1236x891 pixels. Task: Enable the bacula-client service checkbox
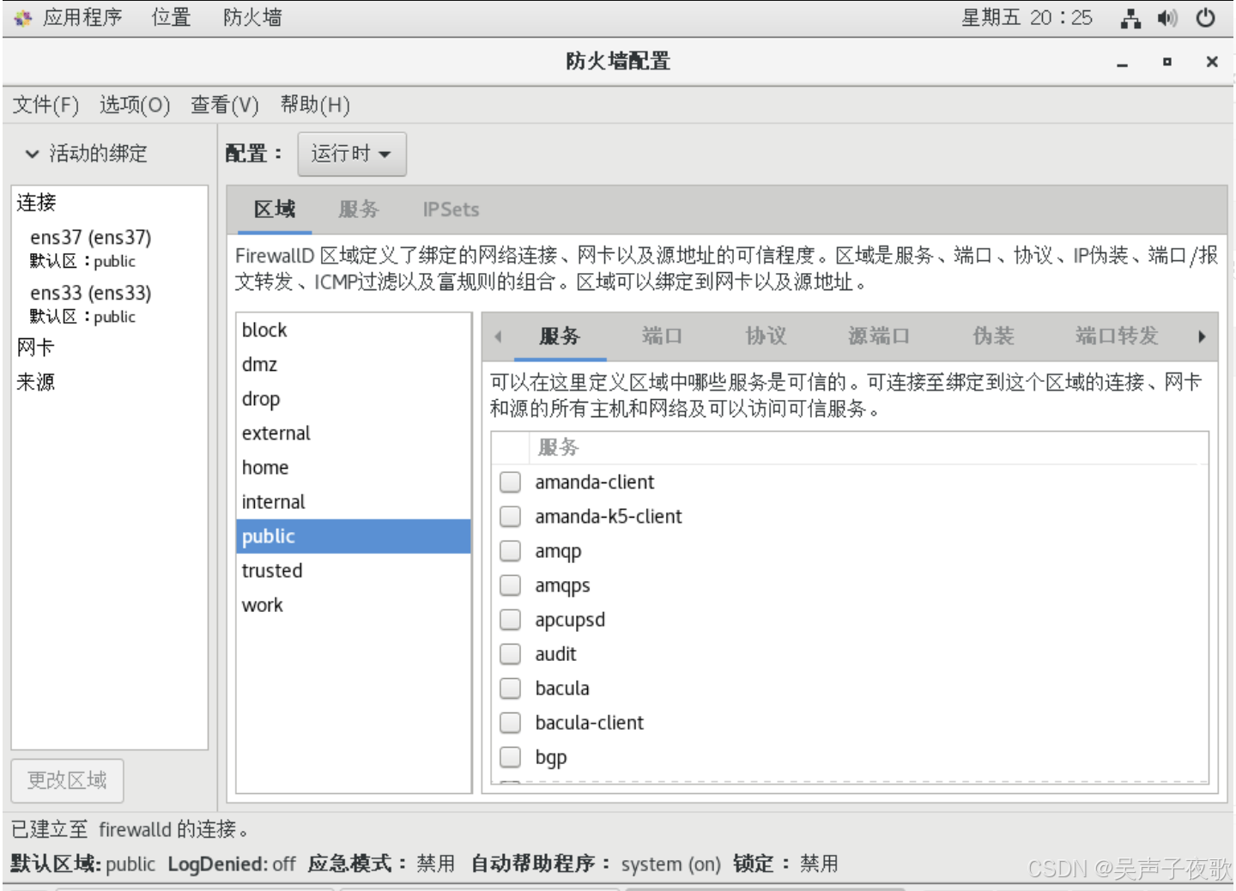(511, 723)
